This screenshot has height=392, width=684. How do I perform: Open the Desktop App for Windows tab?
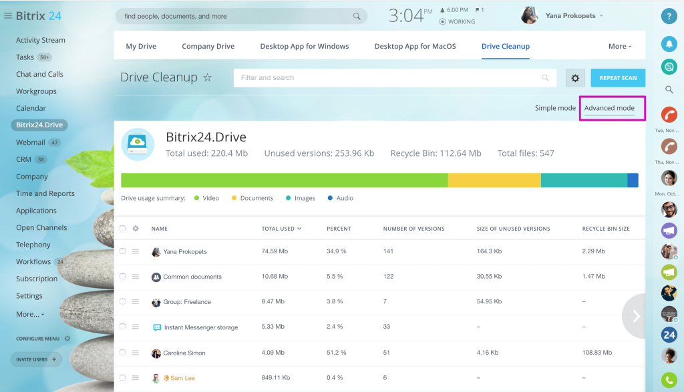(x=305, y=46)
